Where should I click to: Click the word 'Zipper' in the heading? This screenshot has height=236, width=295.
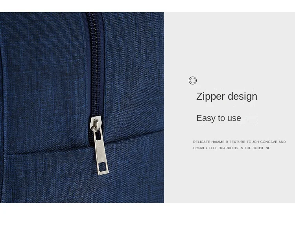[x=210, y=97]
